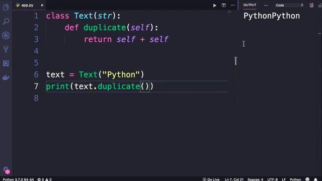This screenshot has width=322, height=181.
Task: Click line number 8 in the gutter
Action: coord(36,98)
